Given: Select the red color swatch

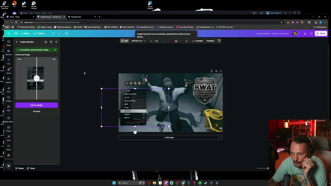Looking at the screenshot, I should pos(171,41).
